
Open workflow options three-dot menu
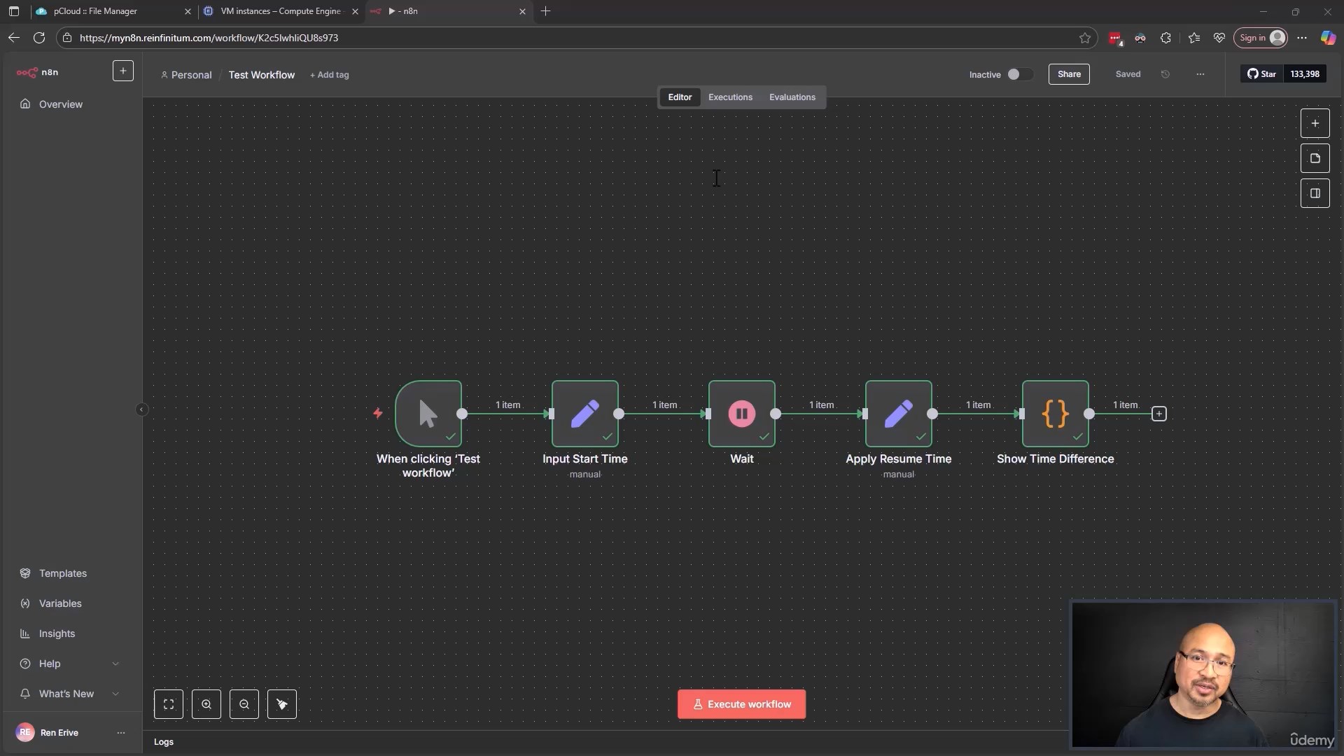coord(1200,74)
